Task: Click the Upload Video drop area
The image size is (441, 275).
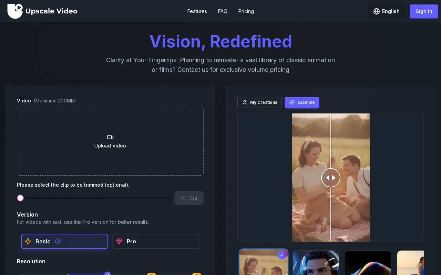Action: 110,141
